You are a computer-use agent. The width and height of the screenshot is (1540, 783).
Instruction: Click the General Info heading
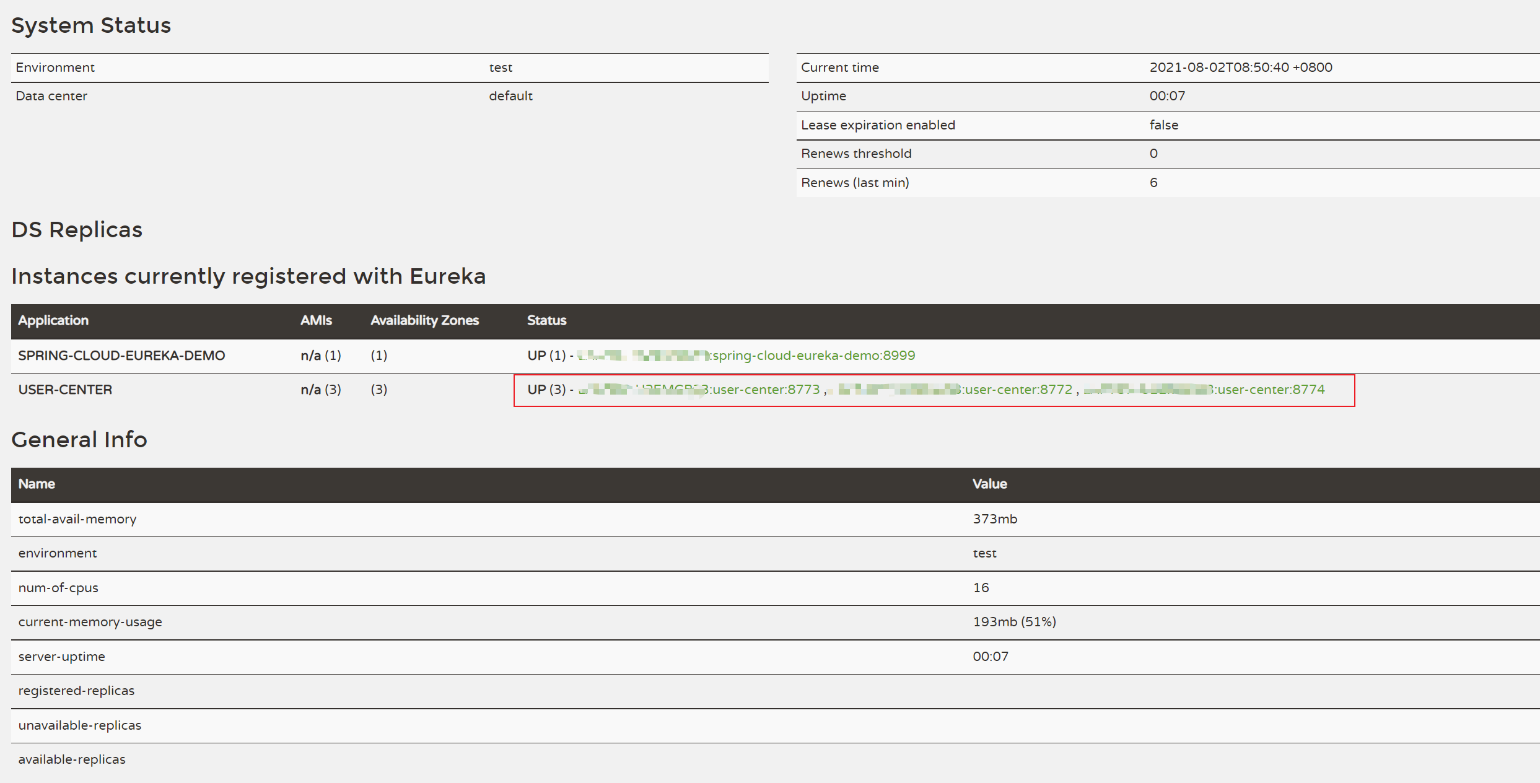(x=79, y=440)
